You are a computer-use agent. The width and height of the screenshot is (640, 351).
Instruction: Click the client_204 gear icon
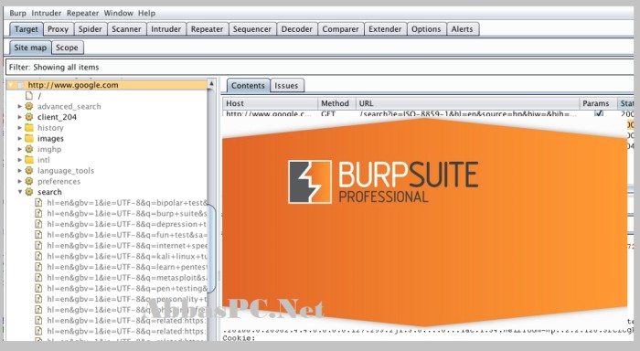(x=29, y=117)
